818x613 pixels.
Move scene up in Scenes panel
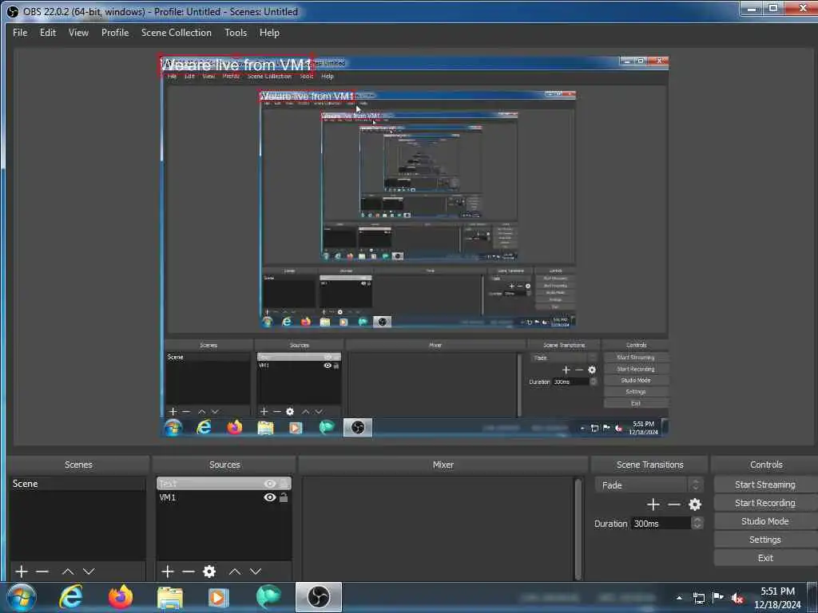pyautogui.click(x=68, y=571)
